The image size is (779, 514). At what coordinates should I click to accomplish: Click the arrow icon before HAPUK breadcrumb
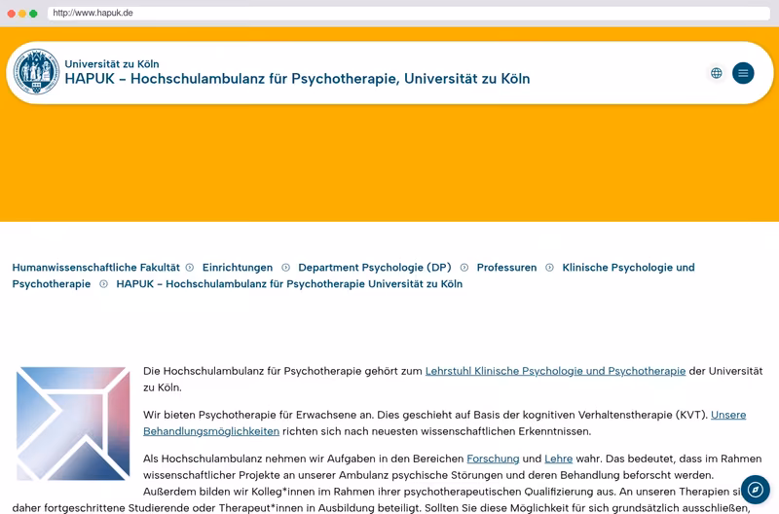[x=103, y=284]
